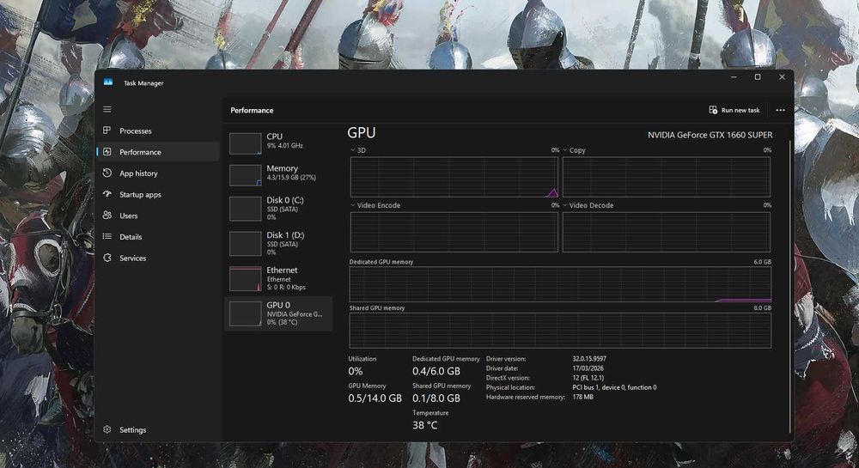
Task: Open the Video Decode engine dropdown
Action: 565,205
